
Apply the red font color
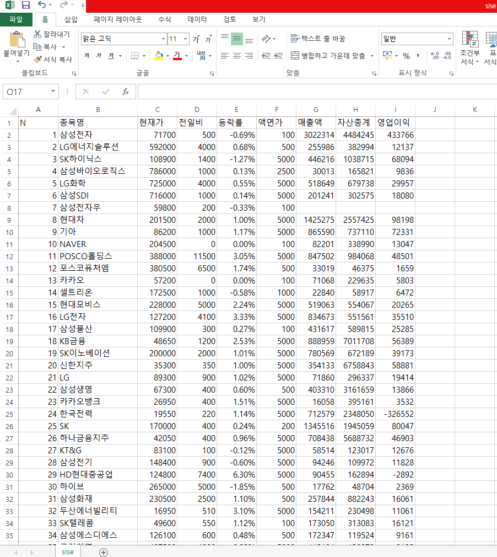tap(177, 55)
